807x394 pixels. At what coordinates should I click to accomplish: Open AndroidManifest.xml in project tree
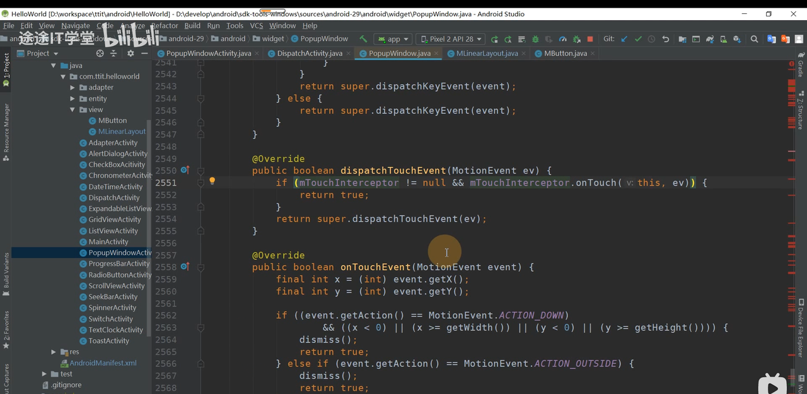click(103, 363)
